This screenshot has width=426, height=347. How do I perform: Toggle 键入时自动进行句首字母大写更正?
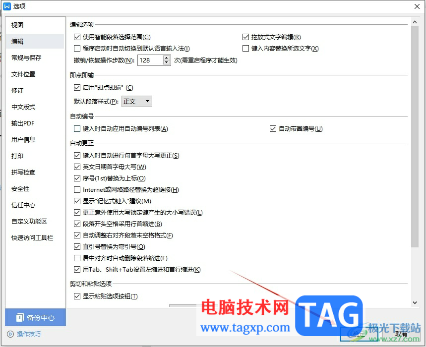click(x=77, y=155)
